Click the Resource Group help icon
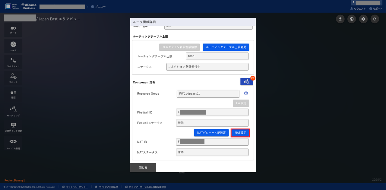The height and width of the screenshot is (190, 386). [246, 93]
